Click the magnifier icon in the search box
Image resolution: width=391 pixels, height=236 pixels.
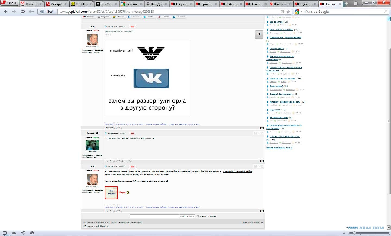[386, 12]
